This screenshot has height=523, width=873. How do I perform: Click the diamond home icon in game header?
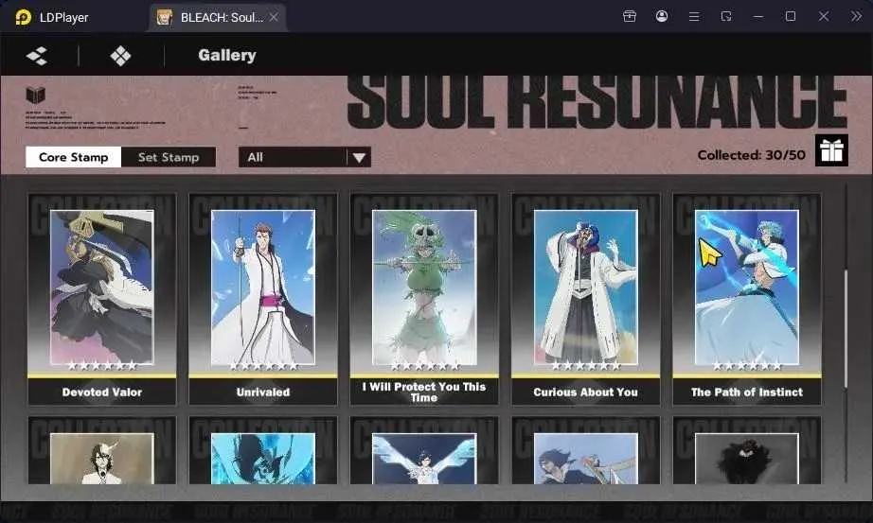tap(121, 56)
